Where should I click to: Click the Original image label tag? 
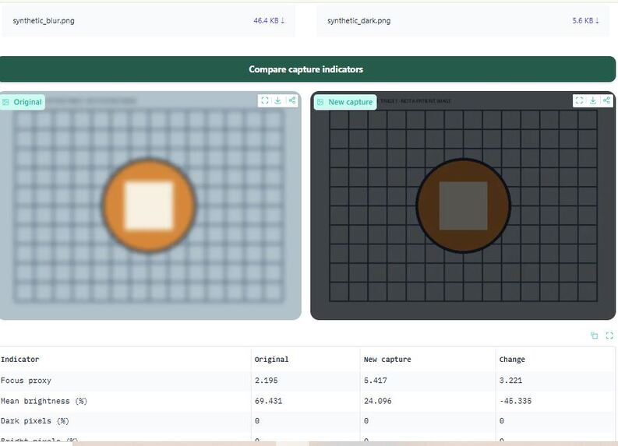(x=23, y=102)
